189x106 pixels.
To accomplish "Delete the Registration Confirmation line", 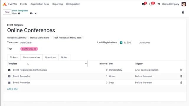I will (x=181, y=70).
